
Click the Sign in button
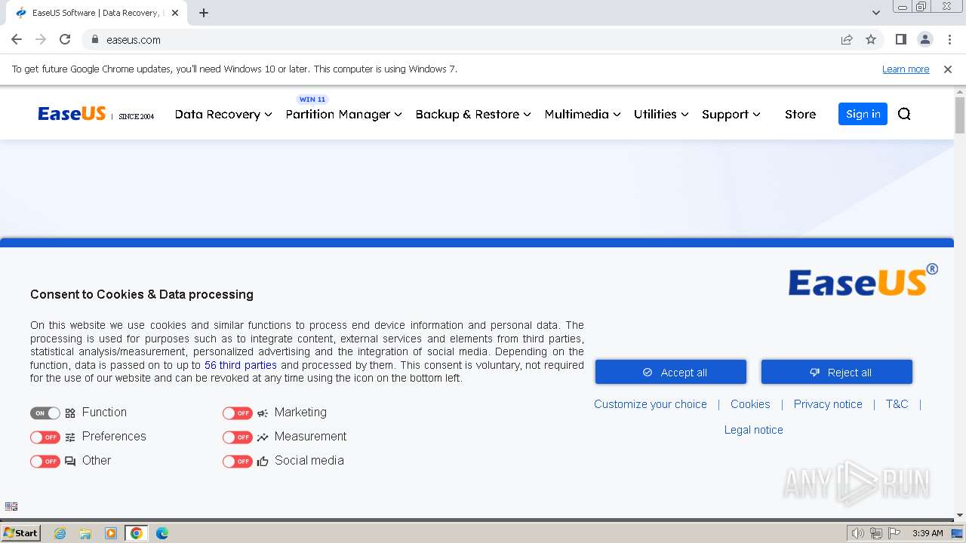pos(863,114)
